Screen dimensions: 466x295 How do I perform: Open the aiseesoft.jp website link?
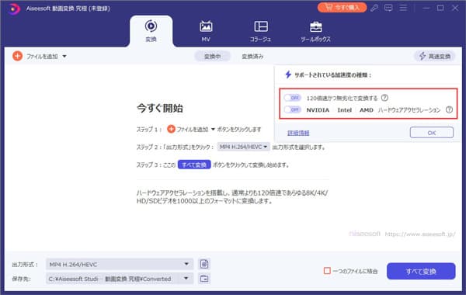(x=420, y=234)
